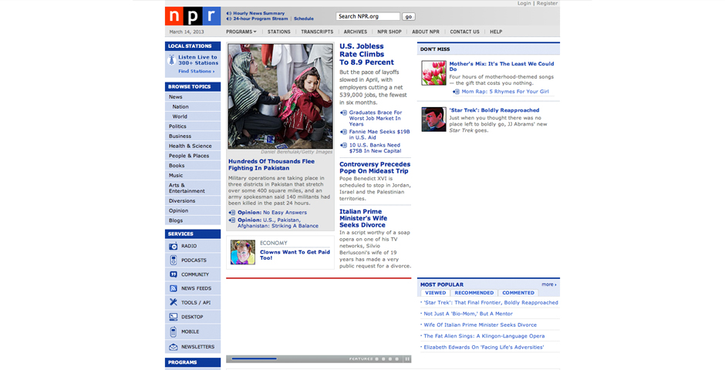Click the Register link
Viewport: 725px width, 370px height.
click(547, 3)
